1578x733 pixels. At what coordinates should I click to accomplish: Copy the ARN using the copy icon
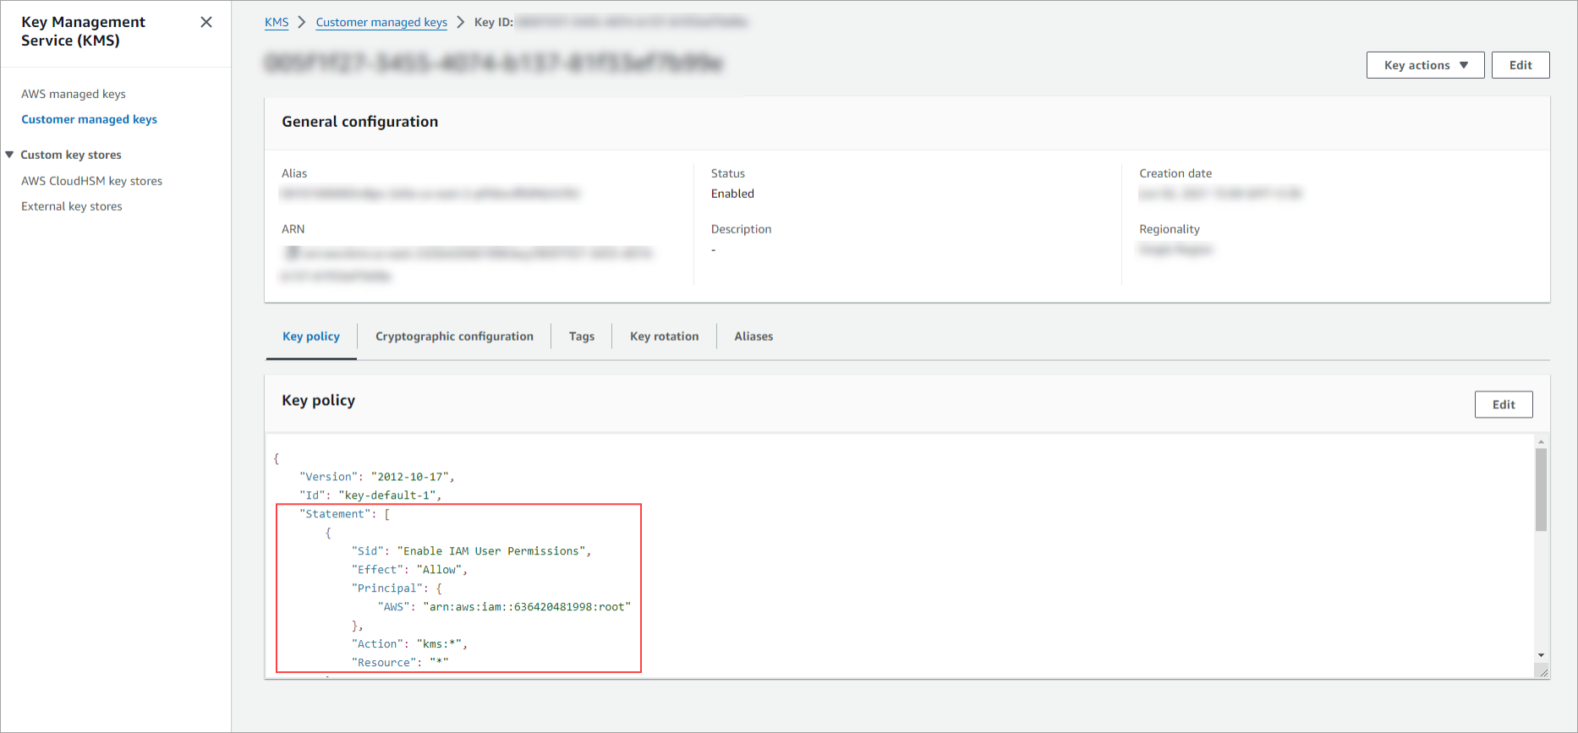click(x=292, y=253)
